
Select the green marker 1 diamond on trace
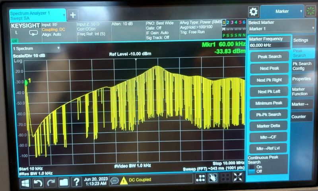pyautogui.click(x=26, y=83)
